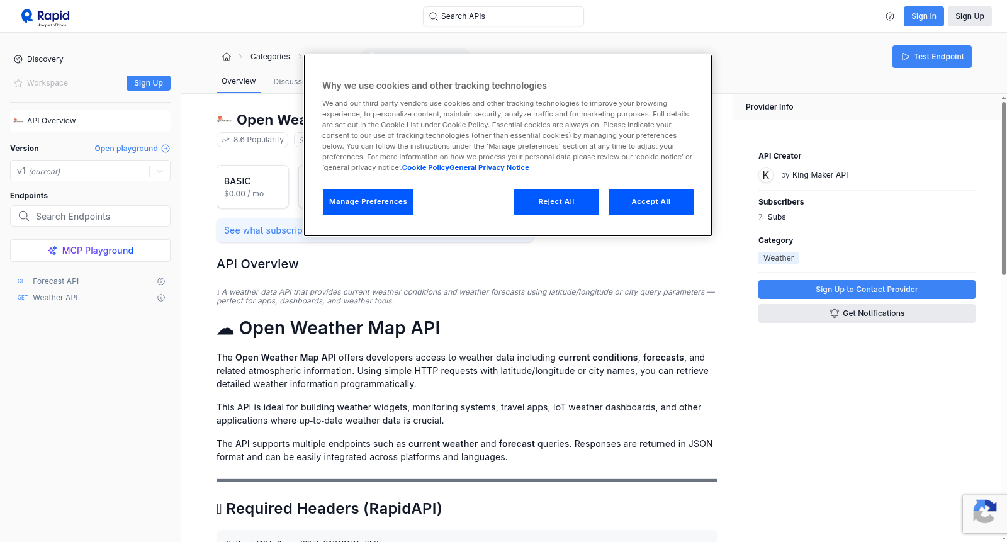Click Categories in the breadcrumb
The image size is (1007, 542).
pos(270,57)
